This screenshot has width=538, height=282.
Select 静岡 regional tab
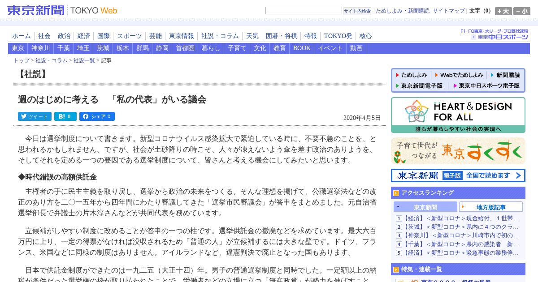[162, 48]
